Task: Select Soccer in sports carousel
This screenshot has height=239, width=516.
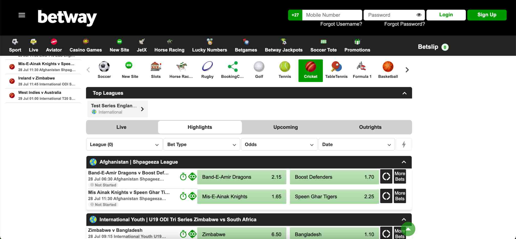Action: click(x=104, y=70)
